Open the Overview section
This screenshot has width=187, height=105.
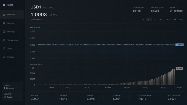click(12, 15)
